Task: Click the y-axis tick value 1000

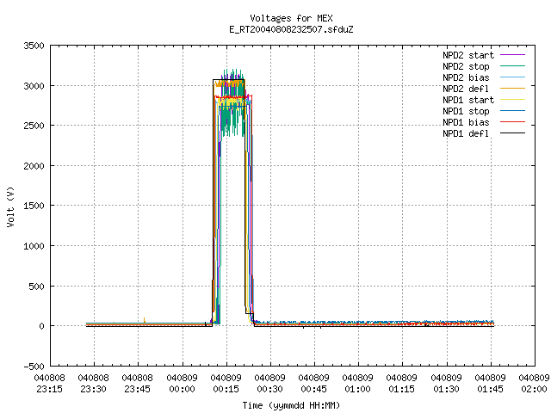Action: [34, 246]
